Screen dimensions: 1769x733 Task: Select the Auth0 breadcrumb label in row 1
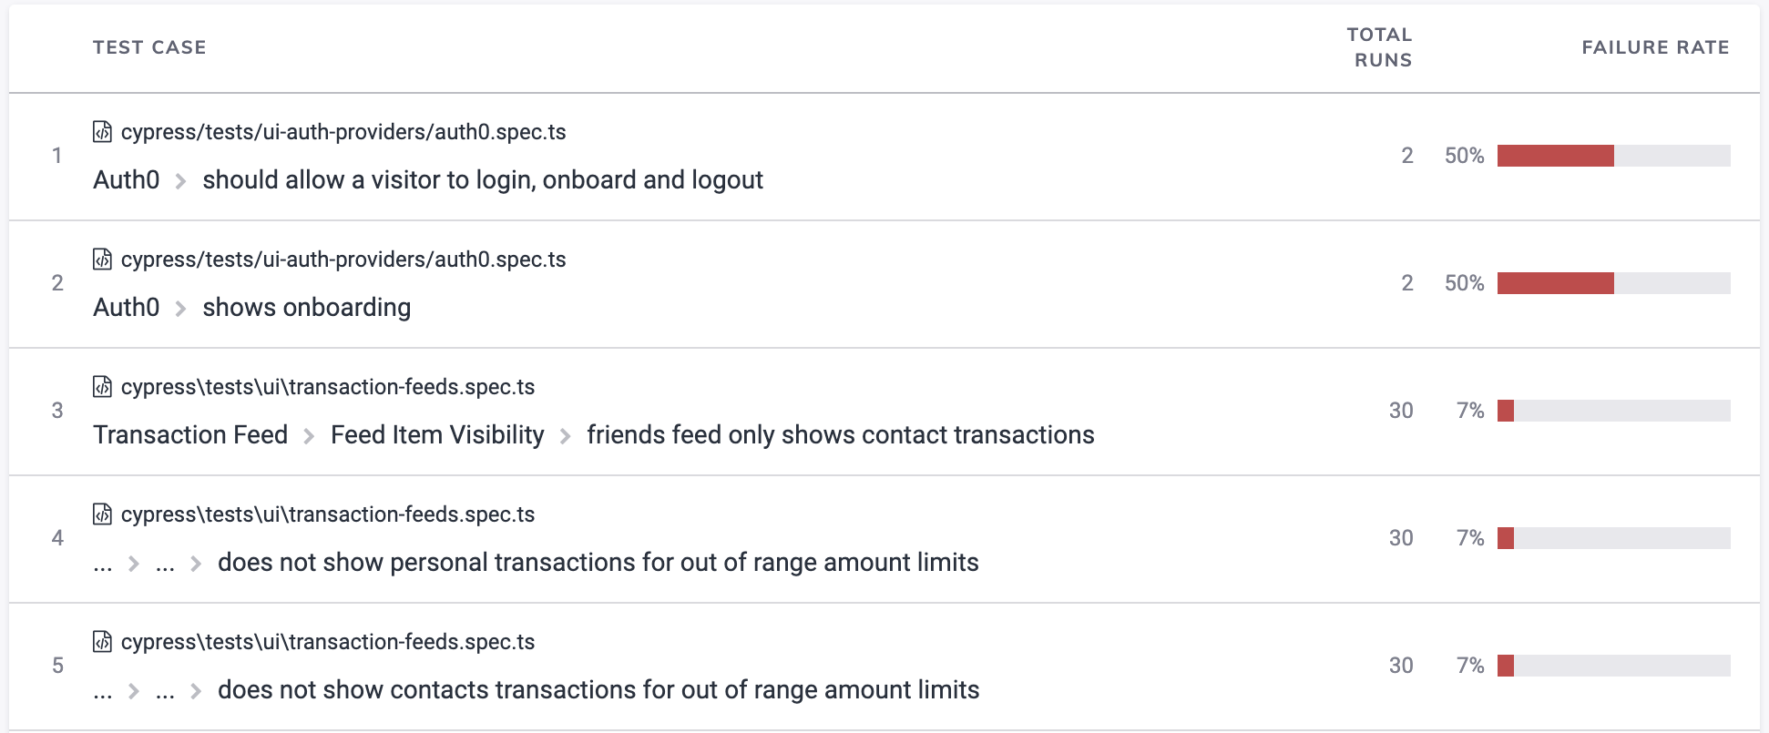[x=125, y=179]
